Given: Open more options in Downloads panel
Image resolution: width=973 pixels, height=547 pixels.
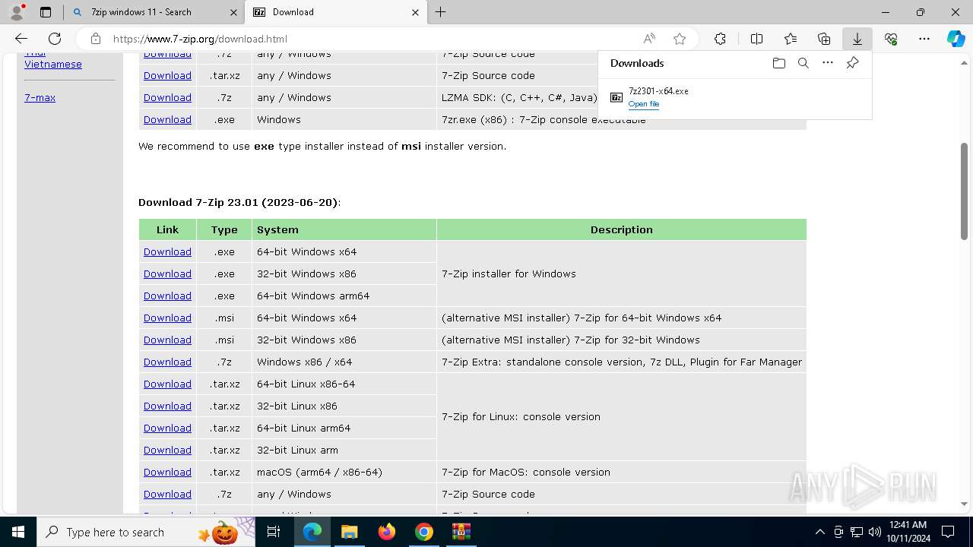Looking at the screenshot, I should click(828, 63).
